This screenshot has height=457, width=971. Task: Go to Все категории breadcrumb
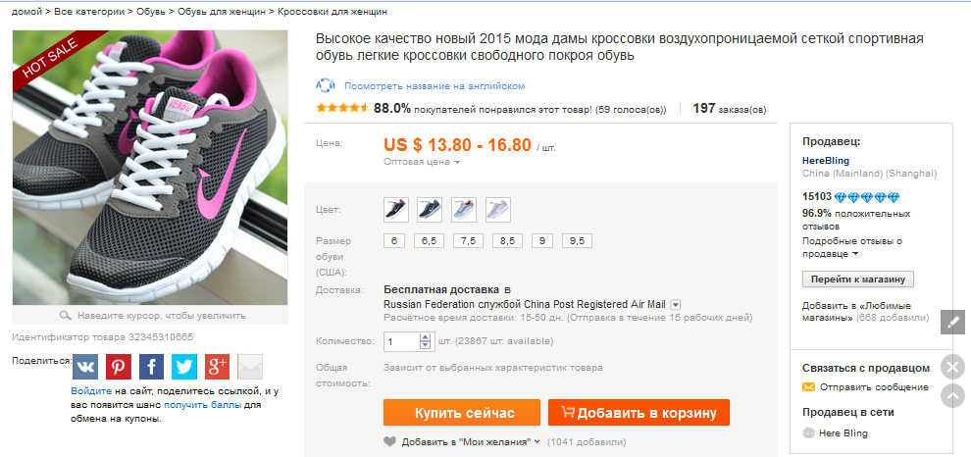(88, 12)
